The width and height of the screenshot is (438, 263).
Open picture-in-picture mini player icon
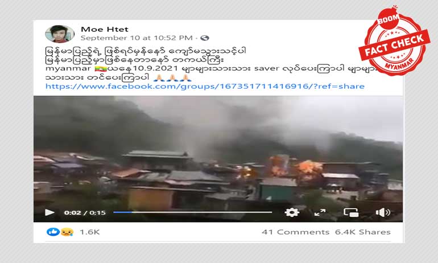click(351, 212)
